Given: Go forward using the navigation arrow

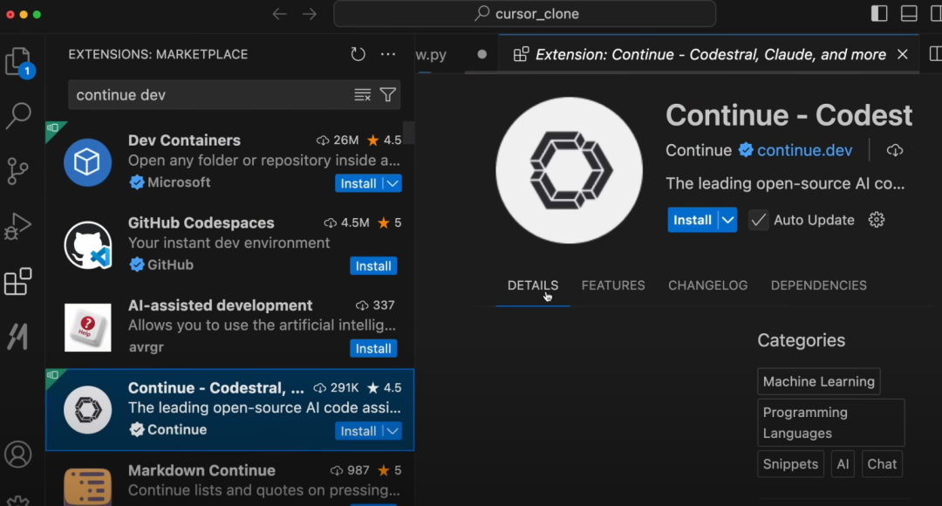Looking at the screenshot, I should click(x=310, y=14).
